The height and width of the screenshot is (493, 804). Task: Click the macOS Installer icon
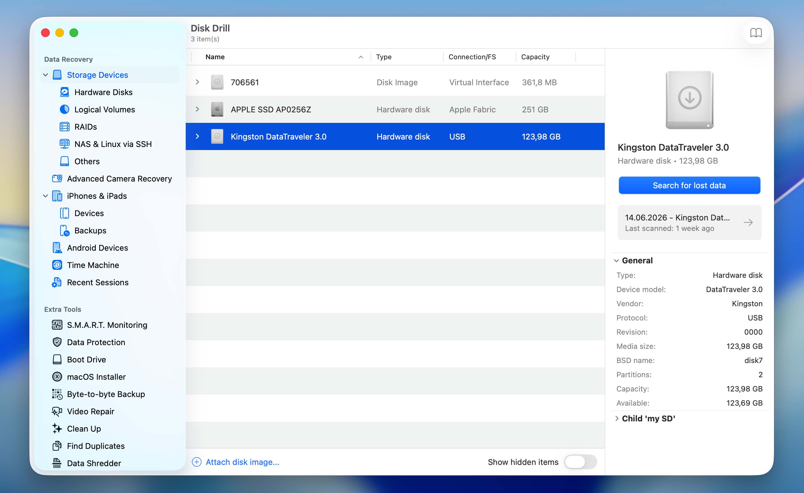[x=57, y=377]
